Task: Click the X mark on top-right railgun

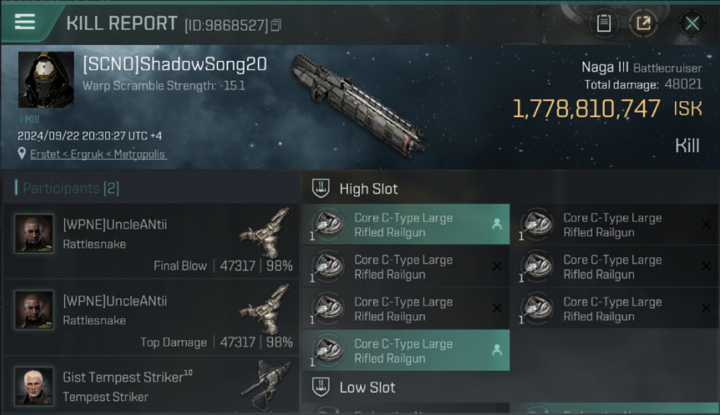Action: point(706,224)
